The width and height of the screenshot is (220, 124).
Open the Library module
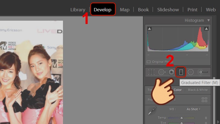(78, 10)
